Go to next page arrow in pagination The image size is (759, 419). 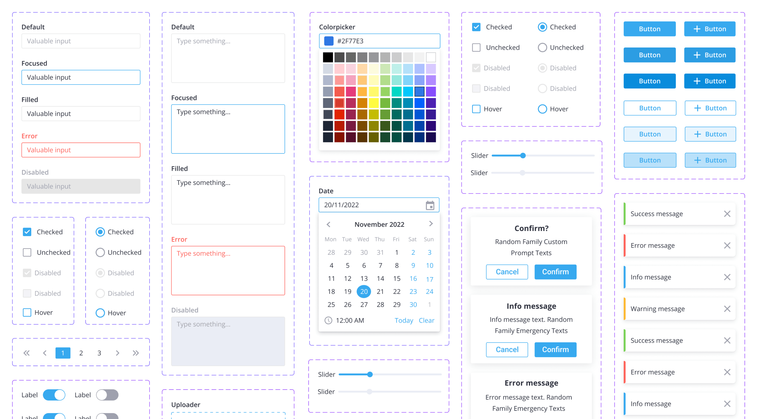[x=118, y=353]
